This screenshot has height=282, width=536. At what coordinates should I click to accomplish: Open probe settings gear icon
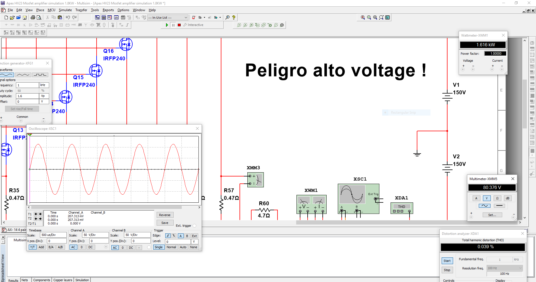tap(282, 25)
